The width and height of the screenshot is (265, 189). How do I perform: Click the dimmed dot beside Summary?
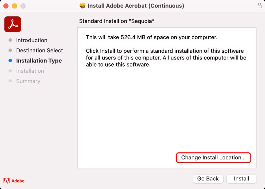coord(11,81)
